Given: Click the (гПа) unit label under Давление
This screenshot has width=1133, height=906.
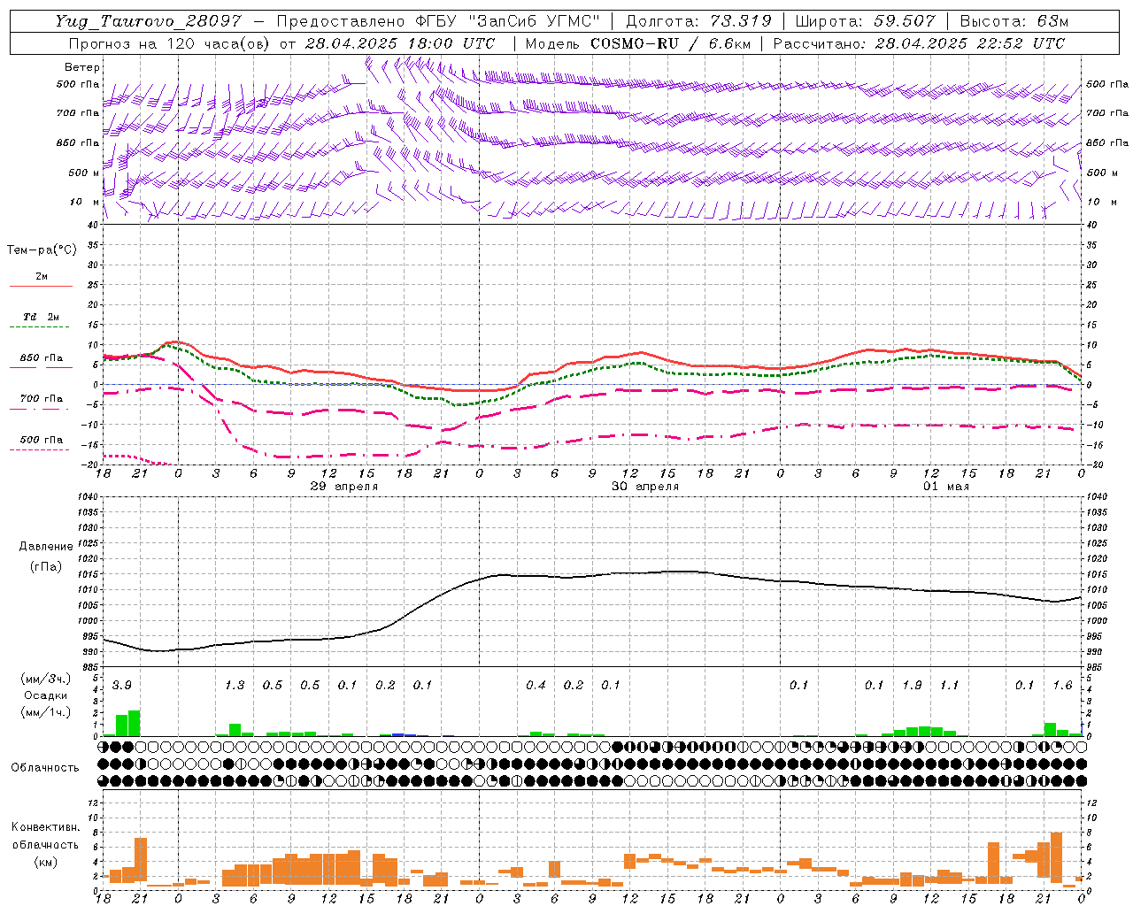Looking at the screenshot, I should [45, 567].
